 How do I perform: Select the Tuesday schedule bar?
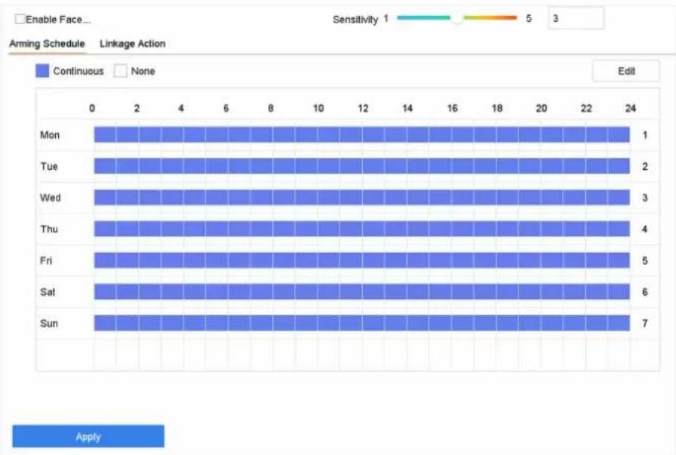(x=361, y=166)
